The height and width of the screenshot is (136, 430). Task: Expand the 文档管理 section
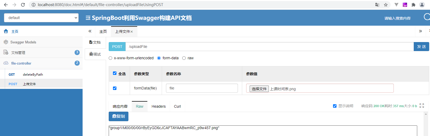(41, 52)
